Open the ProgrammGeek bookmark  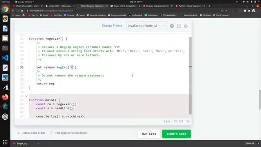point(117,15)
